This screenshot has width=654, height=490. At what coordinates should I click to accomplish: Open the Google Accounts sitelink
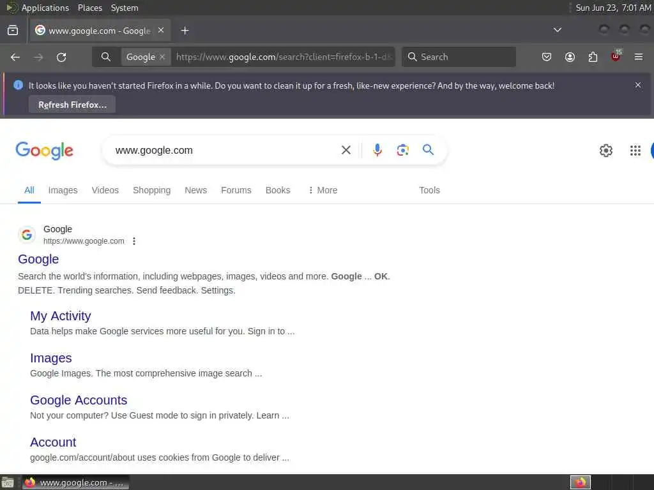coord(79,400)
